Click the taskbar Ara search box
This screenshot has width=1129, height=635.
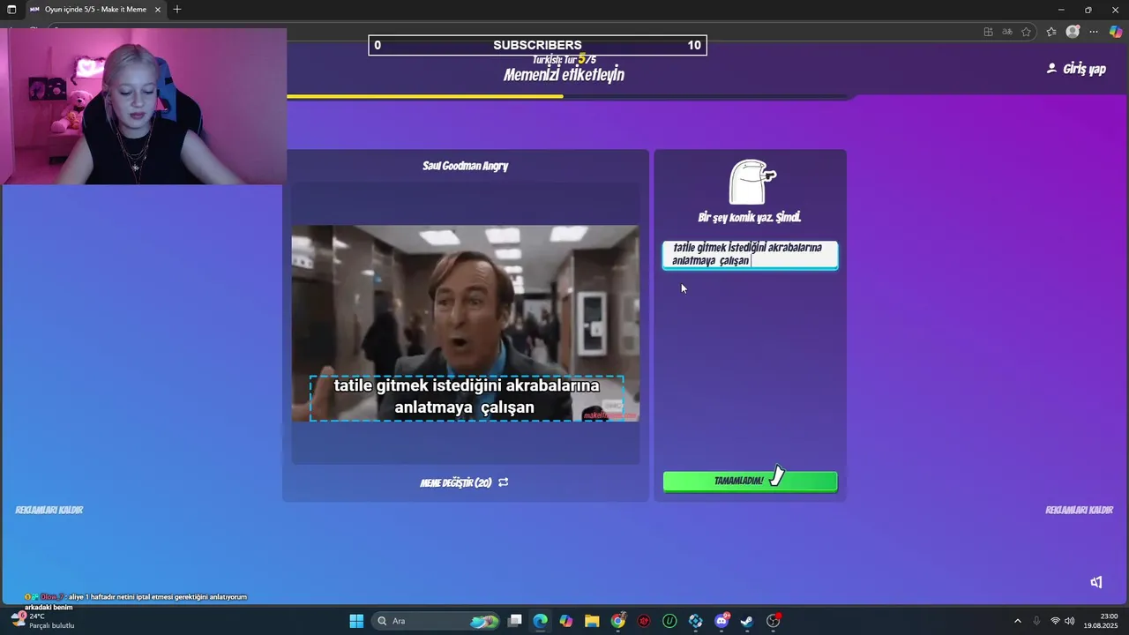[437, 621]
